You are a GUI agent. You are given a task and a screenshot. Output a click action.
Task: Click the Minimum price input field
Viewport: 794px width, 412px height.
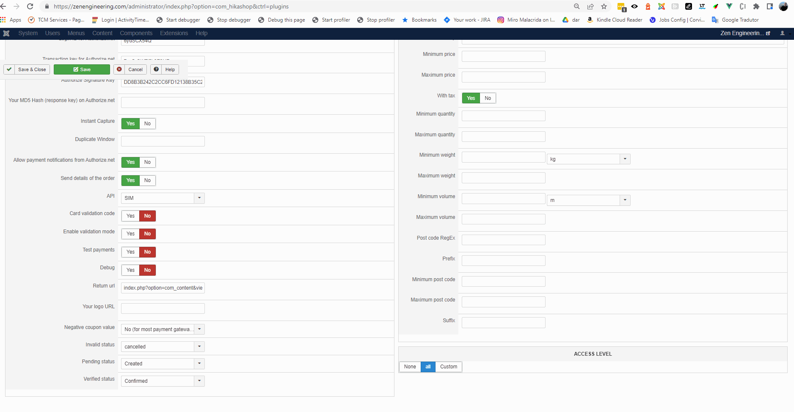[x=504, y=56]
